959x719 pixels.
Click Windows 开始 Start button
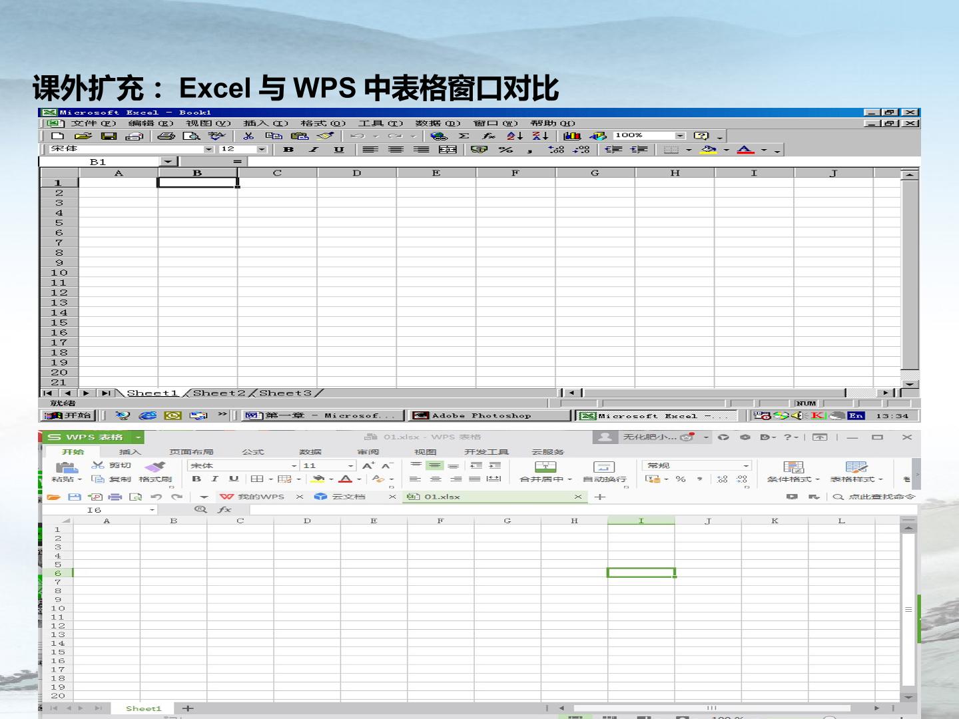pos(67,415)
